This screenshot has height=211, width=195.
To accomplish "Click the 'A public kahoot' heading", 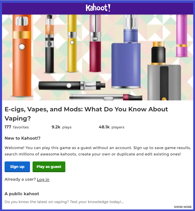I will pyautogui.click(x=22, y=194).
